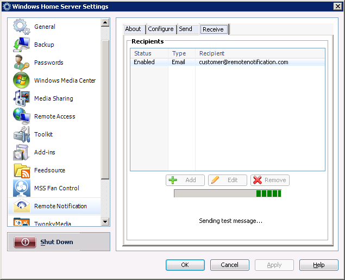345x280 pixels.
Task: Select the Receive tab
Action: click(x=214, y=29)
